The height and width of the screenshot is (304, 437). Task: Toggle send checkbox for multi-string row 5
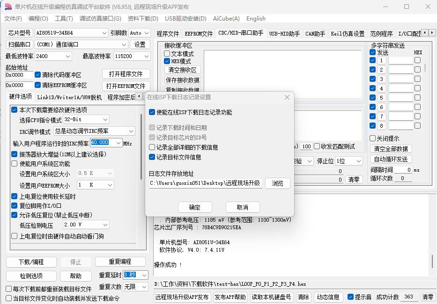click(x=372, y=97)
